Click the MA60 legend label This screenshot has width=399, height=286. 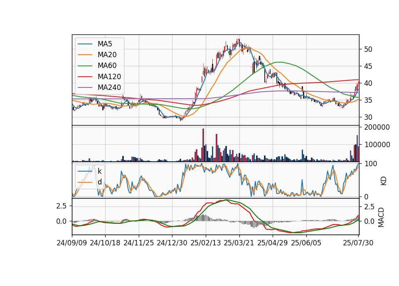click(x=107, y=66)
